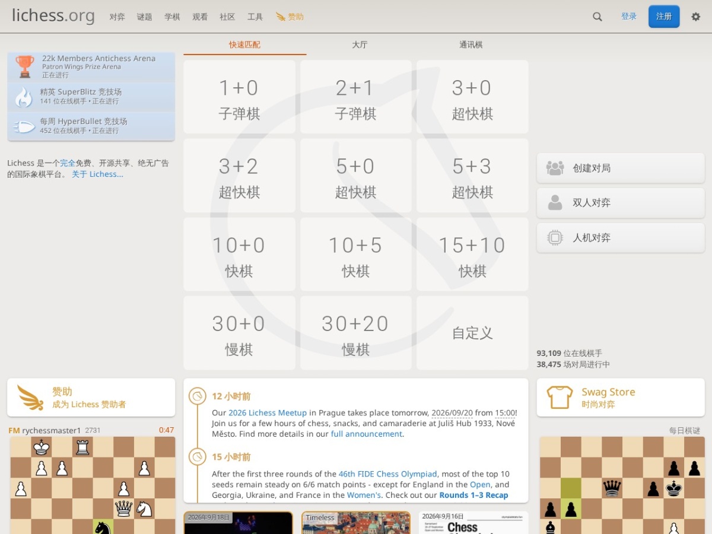Start a 2+1 子弹棋 game
The width and height of the screenshot is (712, 534).
click(x=356, y=97)
